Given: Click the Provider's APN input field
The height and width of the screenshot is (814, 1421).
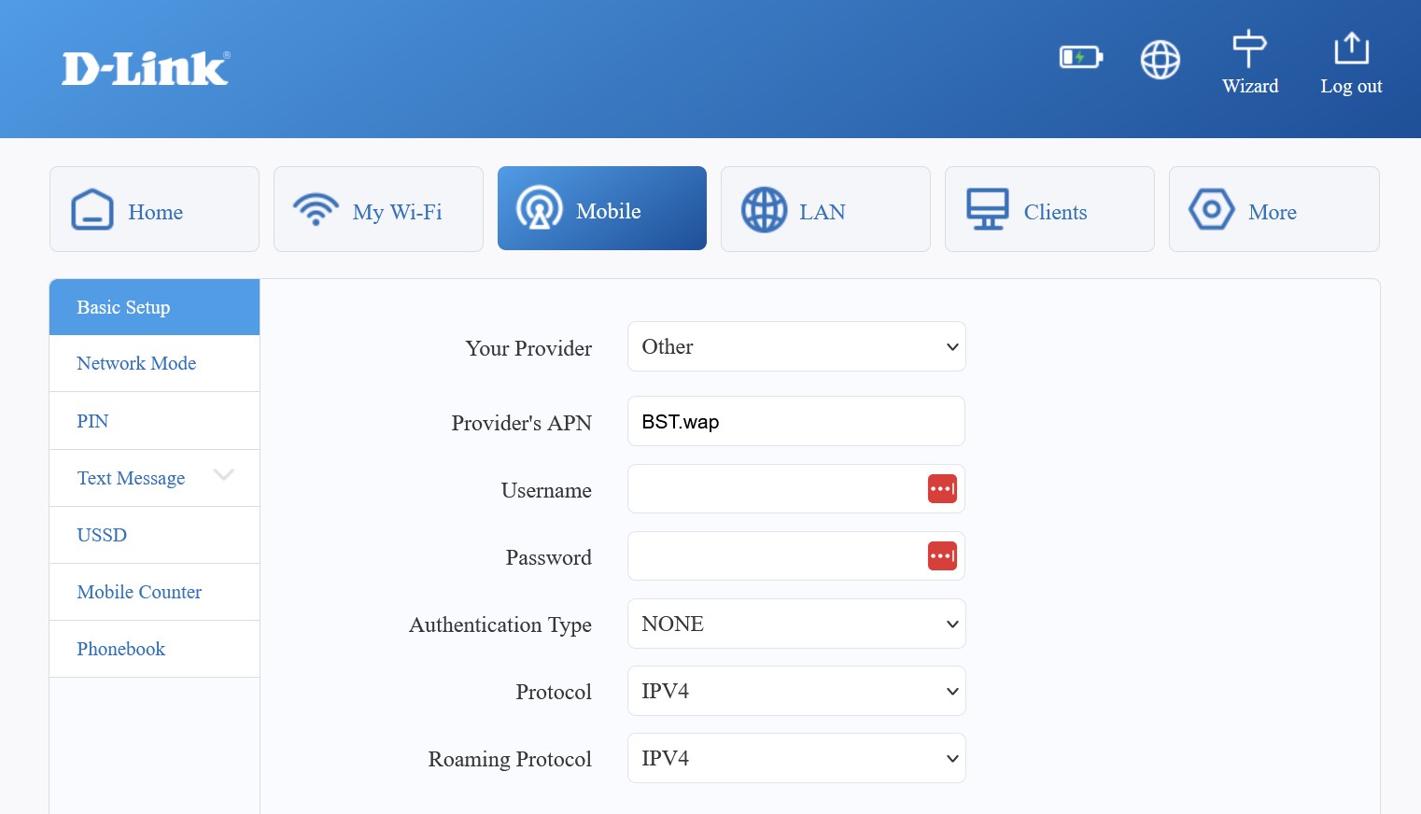Looking at the screenshot, I should tap(795, 422).
